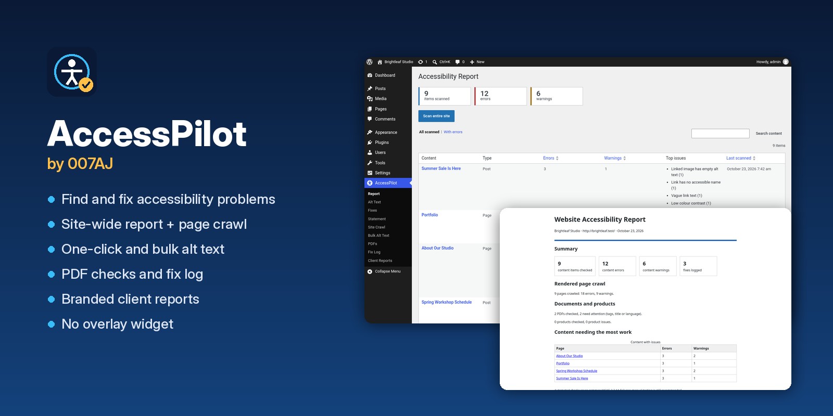
Task: Open Spring Workshop Schedule link in client report
Action: pos(577,371)
